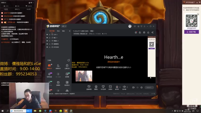
Task: Start recording with video camera icon
Action: coord(133,87)
